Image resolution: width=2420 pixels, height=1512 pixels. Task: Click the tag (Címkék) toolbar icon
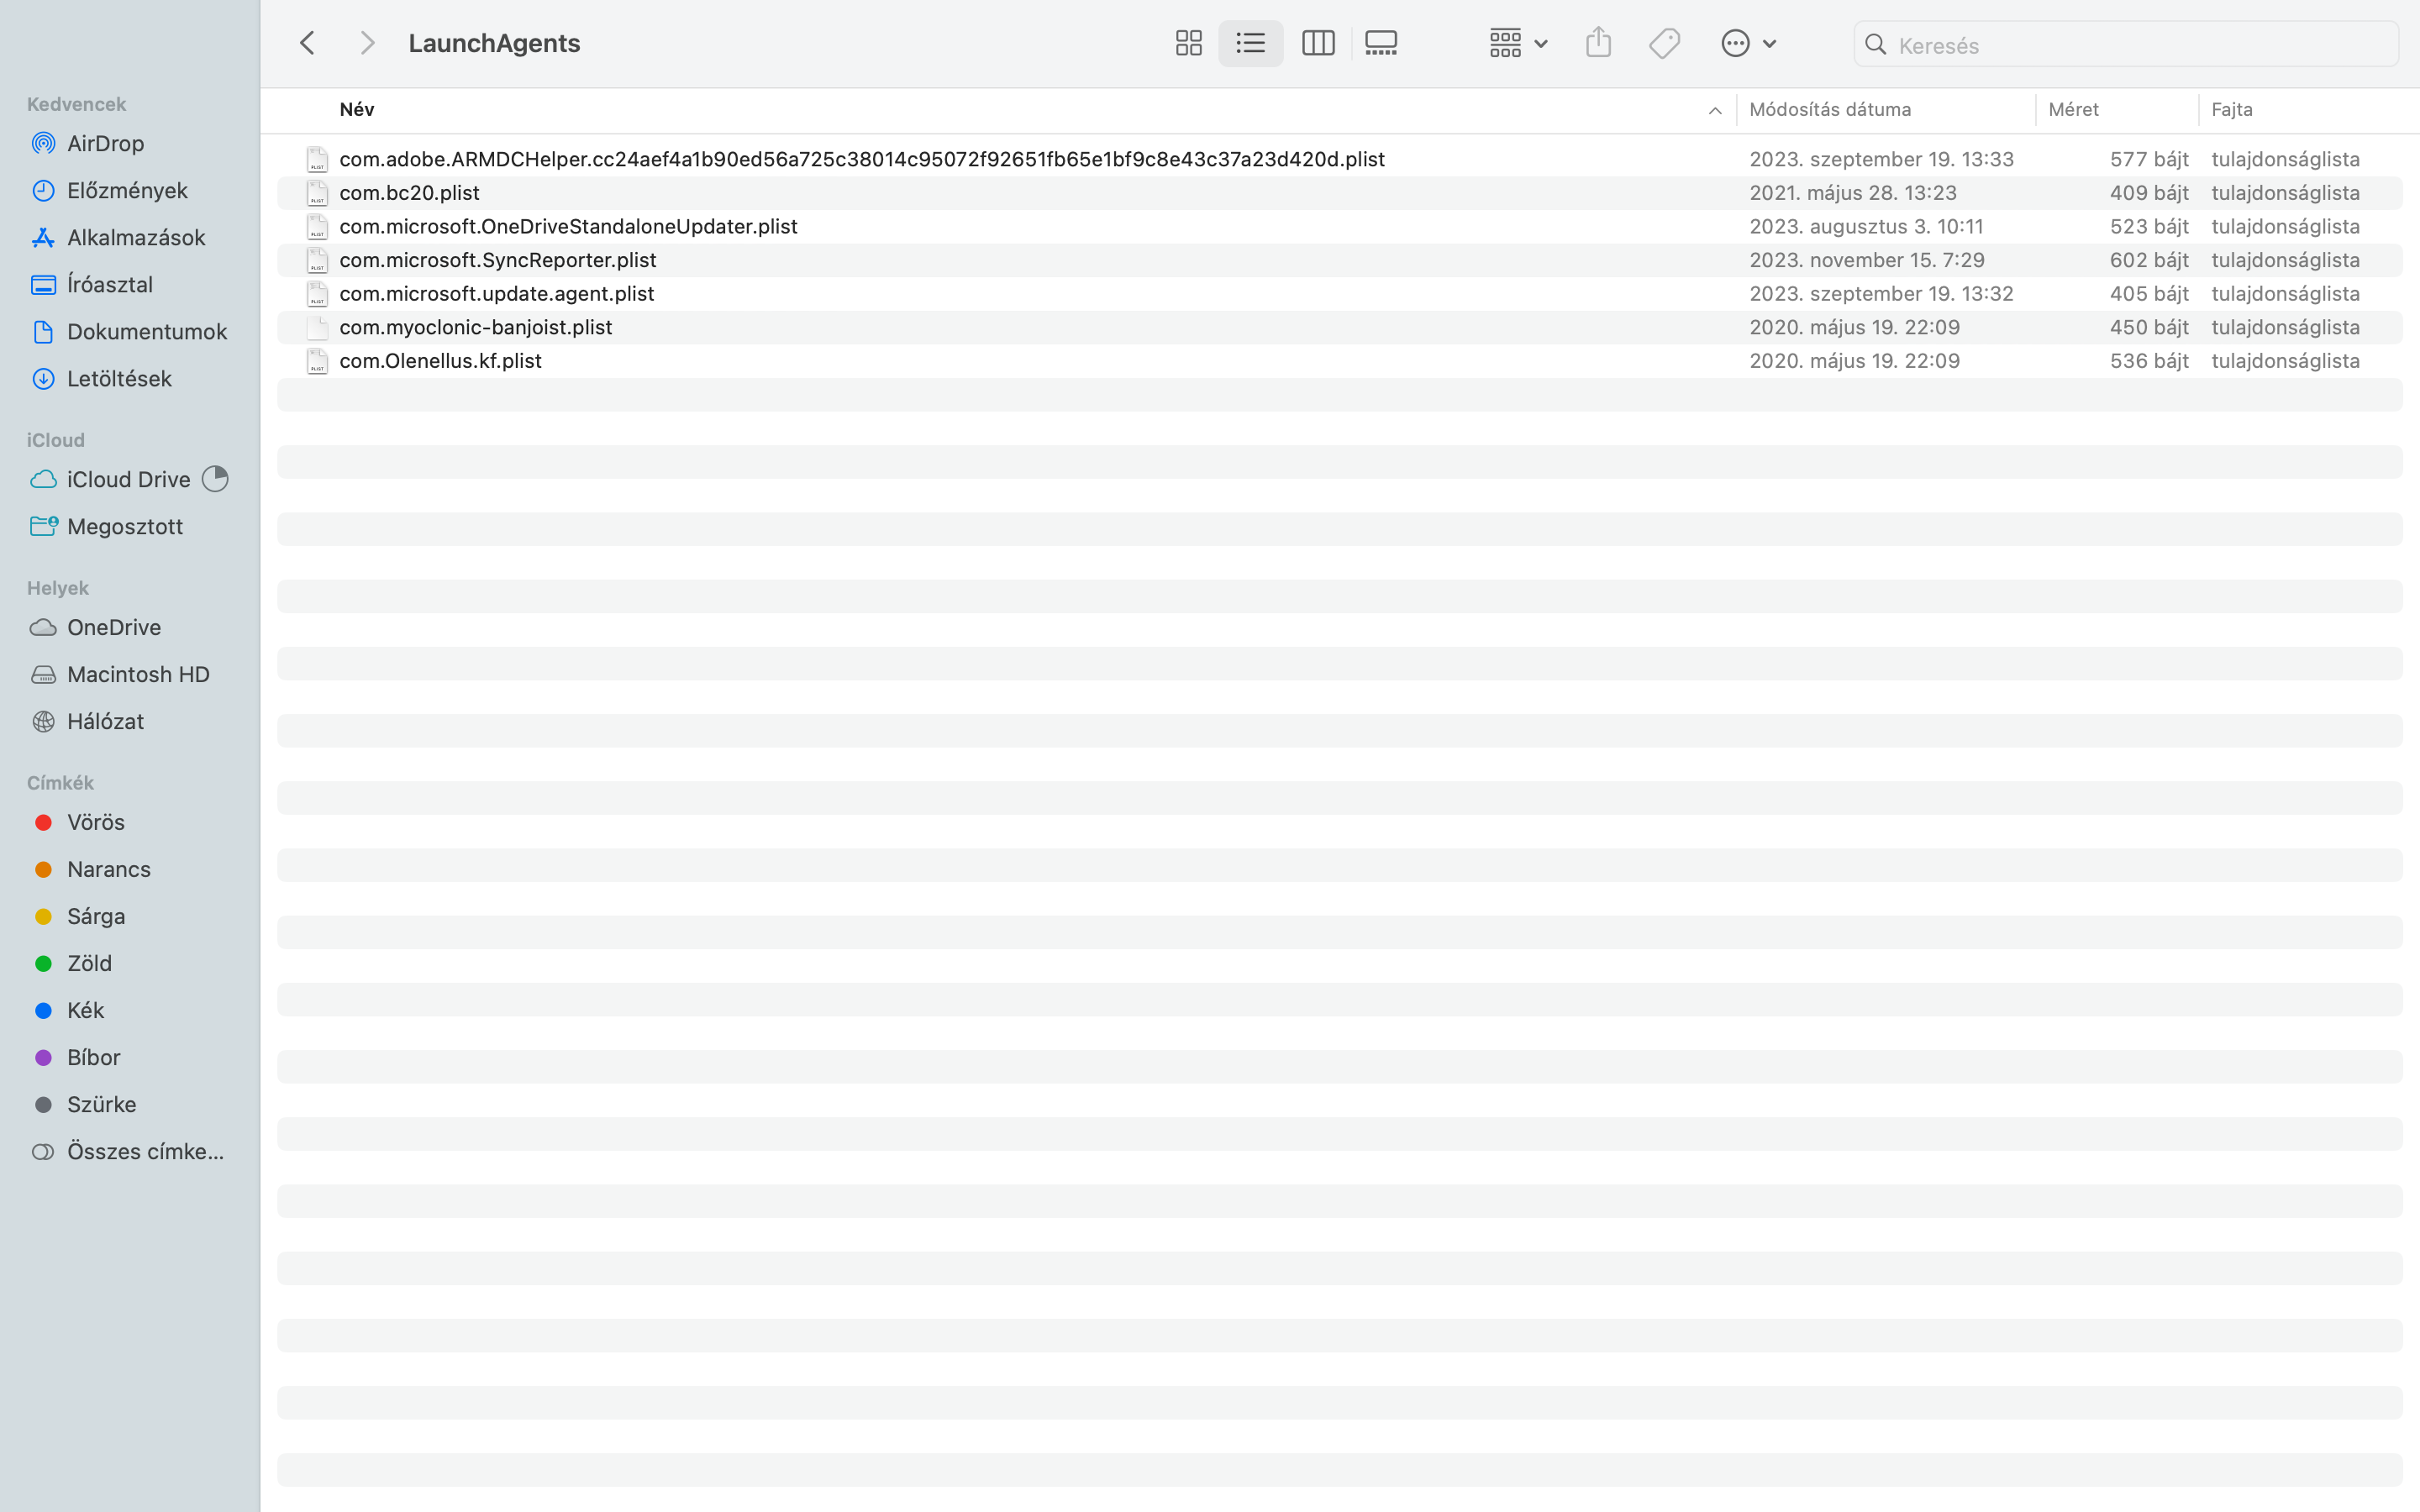pyautogui.click(x=1664, y=43)
